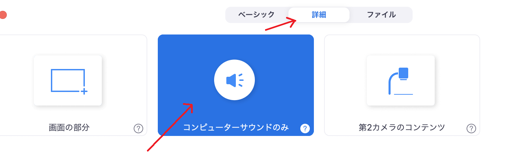Switch to the 詳細 tab
509x163 pixels.
[319, 15]
